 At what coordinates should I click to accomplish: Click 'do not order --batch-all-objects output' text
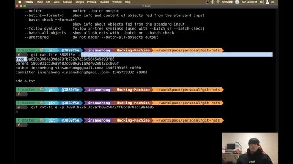pos(115,37)
